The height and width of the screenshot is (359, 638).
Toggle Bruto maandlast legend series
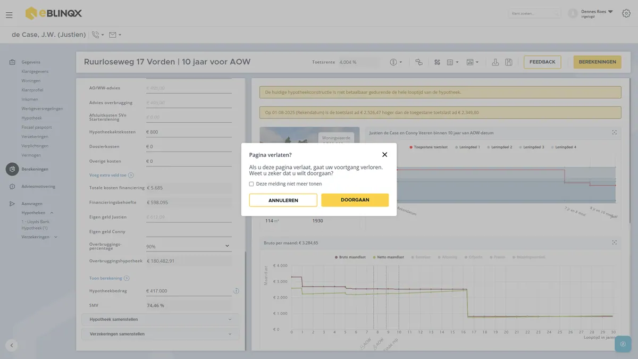(351, 257)
